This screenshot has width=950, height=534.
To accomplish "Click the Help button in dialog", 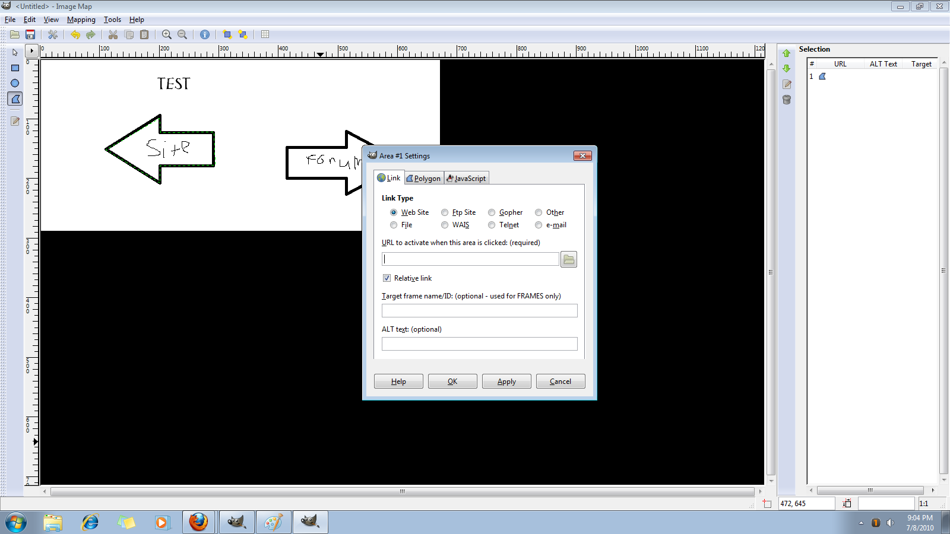I will 398,382.
